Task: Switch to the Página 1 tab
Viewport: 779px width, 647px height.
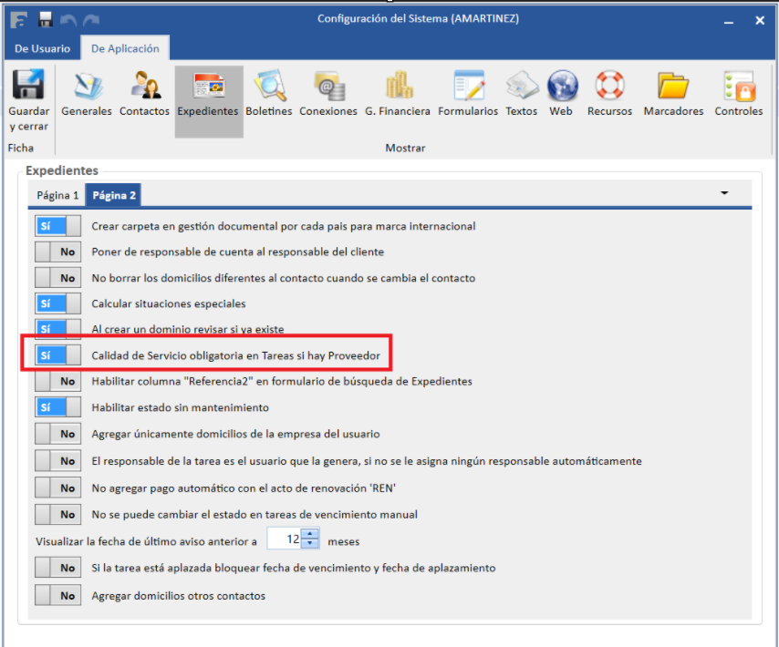Action: pyautogui.click(x=57, y=195)
